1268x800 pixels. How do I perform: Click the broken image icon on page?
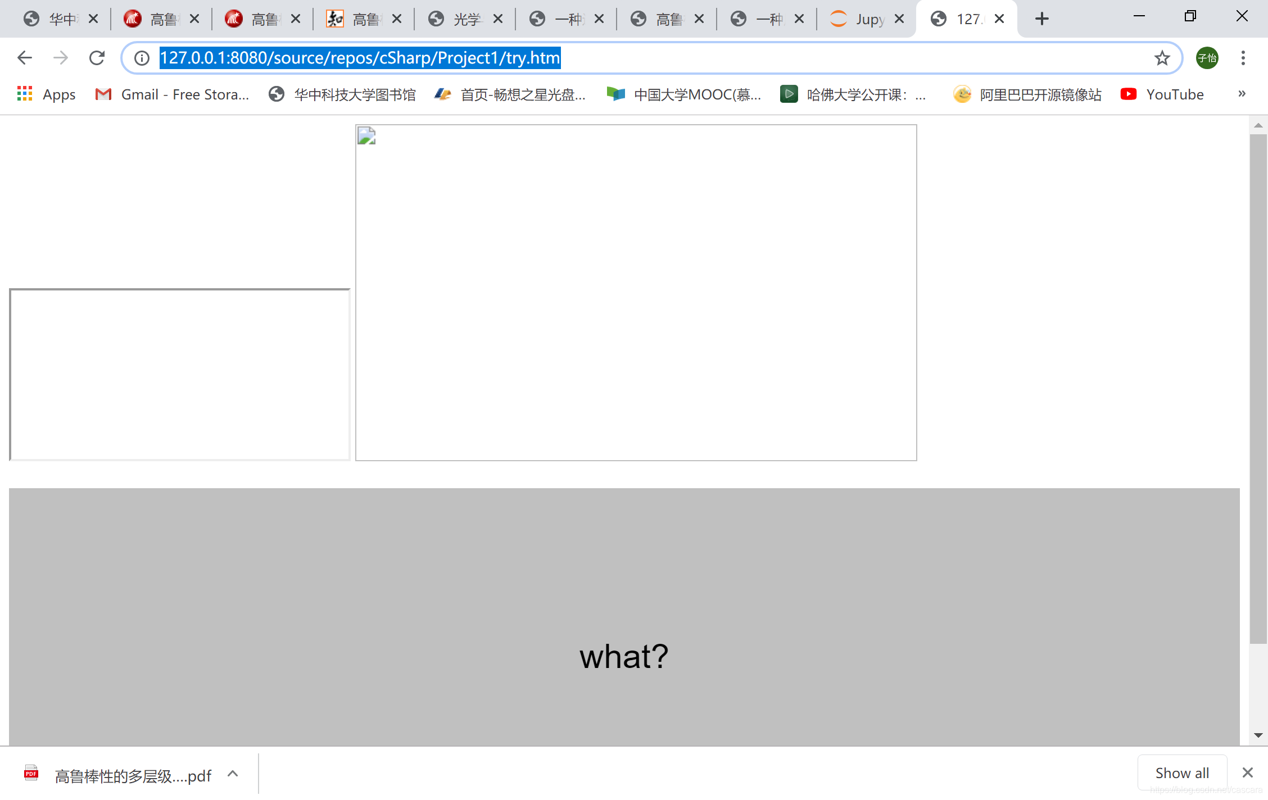coord(366,136)
